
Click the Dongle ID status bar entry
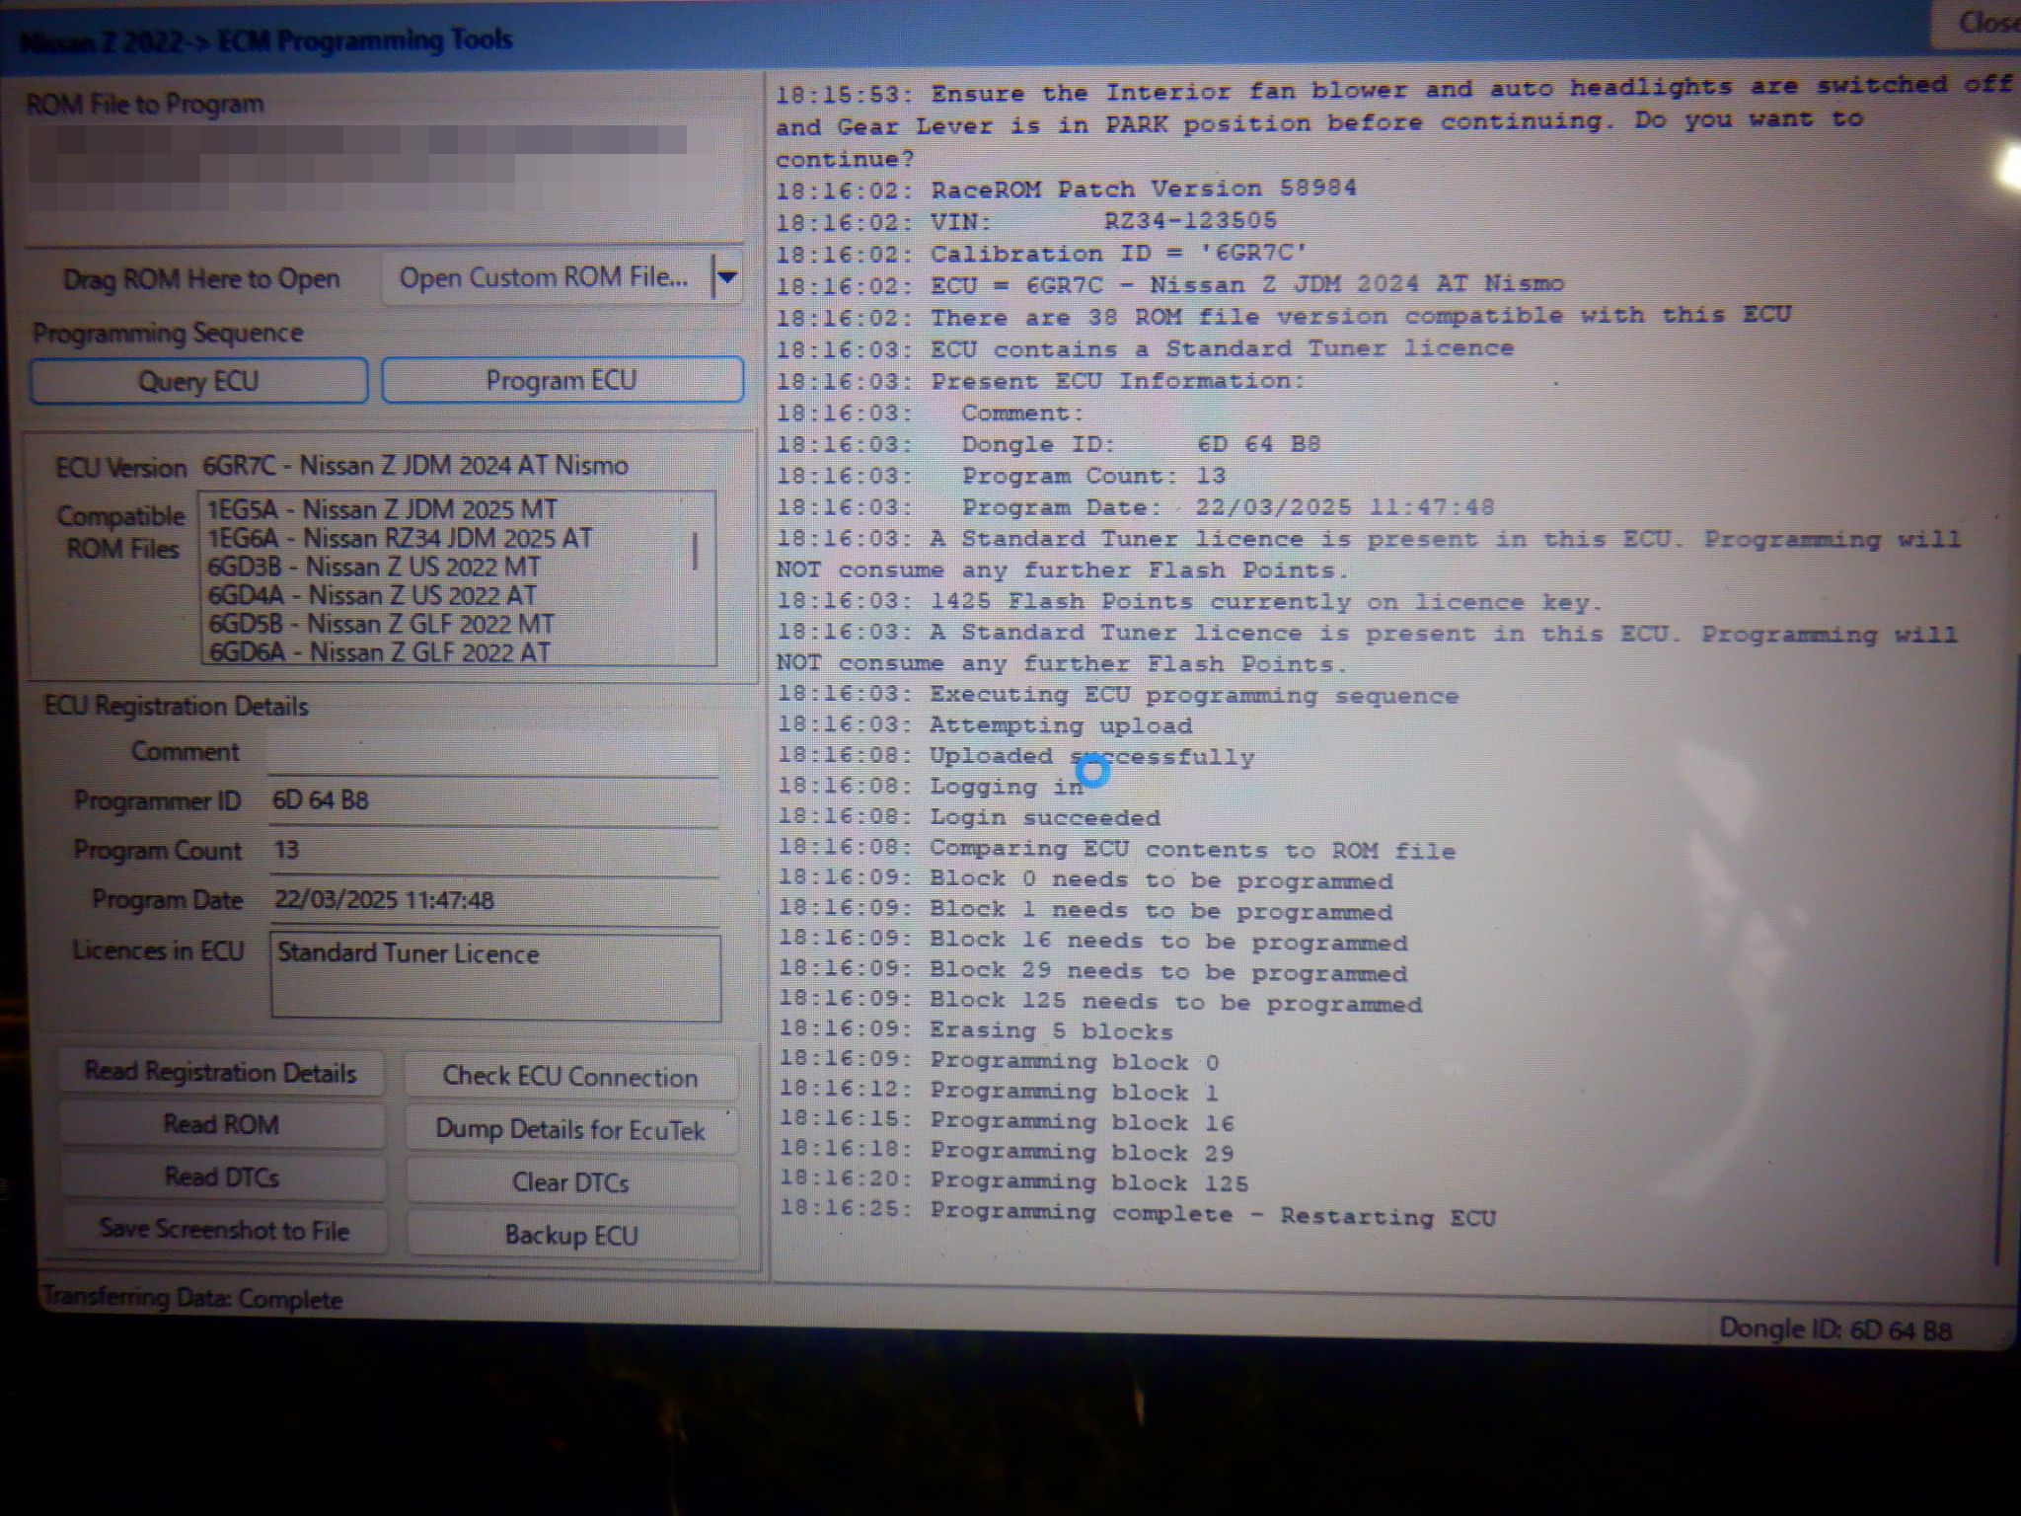pos(1835,1329)
